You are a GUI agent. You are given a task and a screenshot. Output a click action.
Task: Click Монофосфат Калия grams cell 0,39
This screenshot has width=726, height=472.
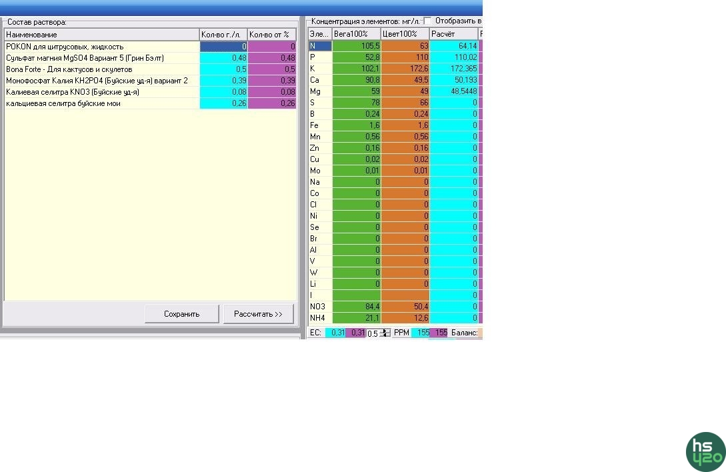[x=224, y=81]
